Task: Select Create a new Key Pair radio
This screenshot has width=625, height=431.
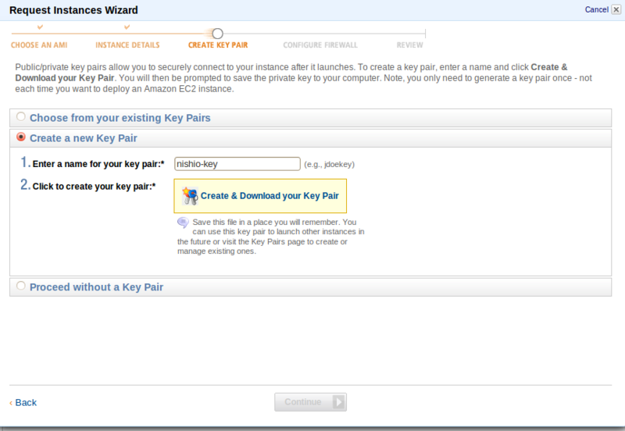Action: 21,137
